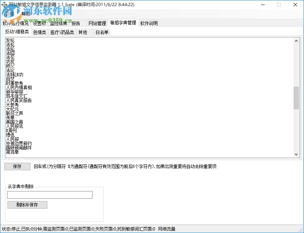Focus the 从字典中剔除 input box
Screen dimensions: 304x233
coord(49,195)
